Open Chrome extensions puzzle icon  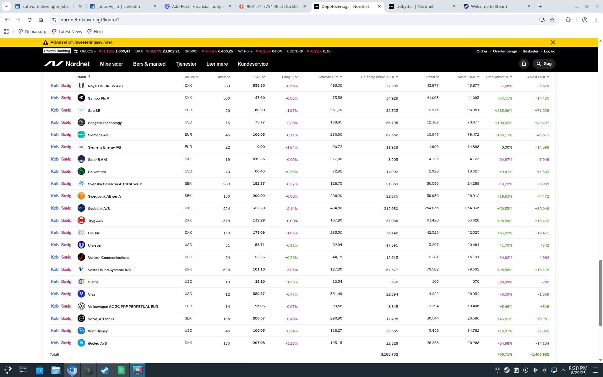(x=568, y=20)
